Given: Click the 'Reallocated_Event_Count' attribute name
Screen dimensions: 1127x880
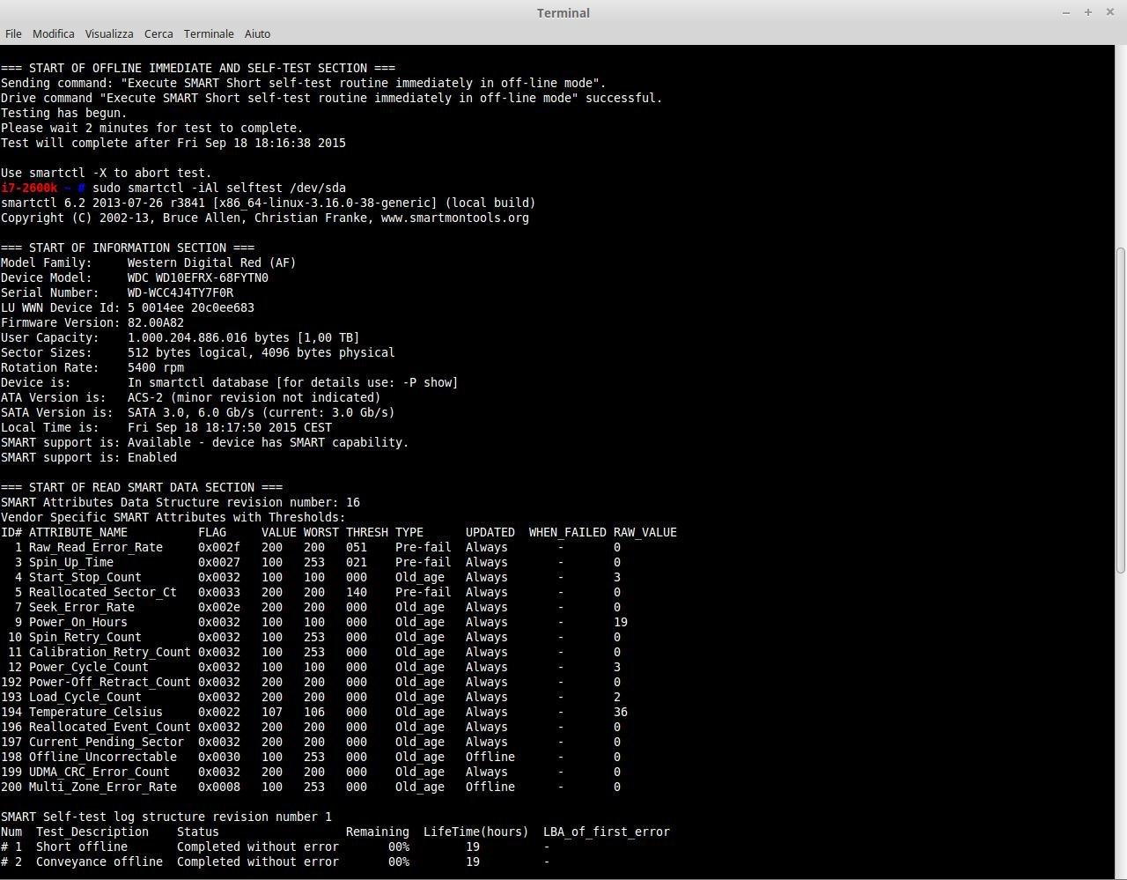Looking at the screenshot, I should click(110, 727).
